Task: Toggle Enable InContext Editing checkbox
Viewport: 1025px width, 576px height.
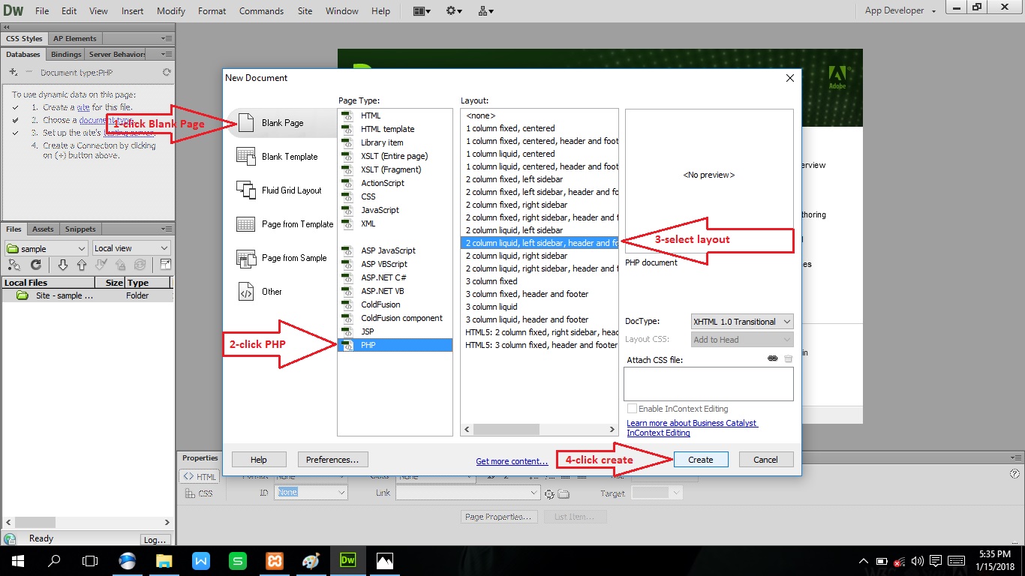Action: point(632,409)
